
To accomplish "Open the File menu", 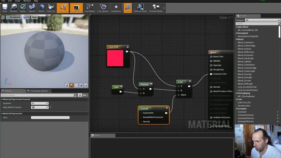I will coord(4,1).
